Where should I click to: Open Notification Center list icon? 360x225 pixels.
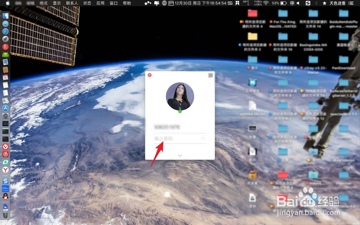coord(351,3)
